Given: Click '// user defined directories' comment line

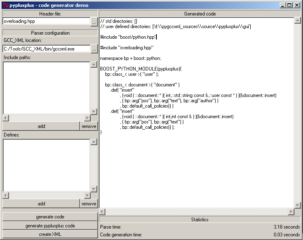Looking at the screenshot, I should (x=176, y=26).
